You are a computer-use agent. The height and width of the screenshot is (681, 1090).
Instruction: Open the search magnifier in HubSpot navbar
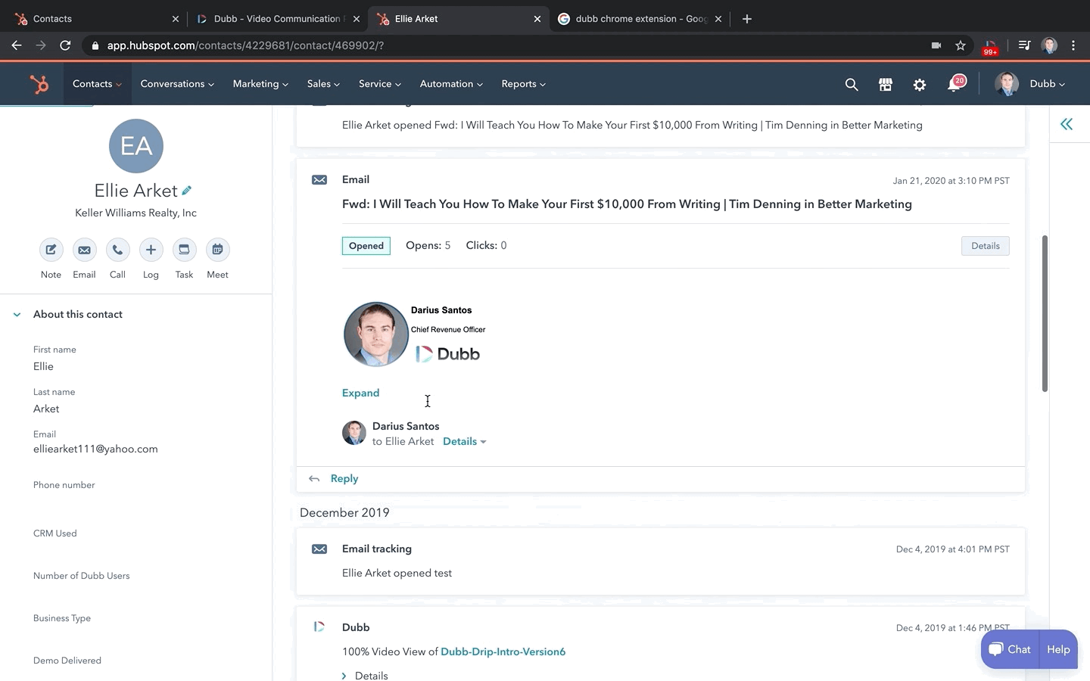click(852, 84)
